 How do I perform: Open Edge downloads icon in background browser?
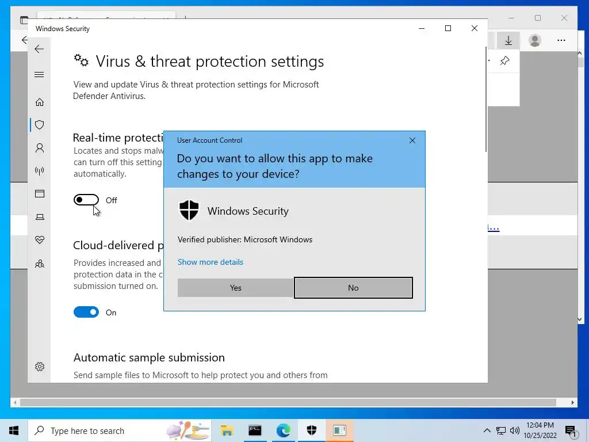click(508, 40)
